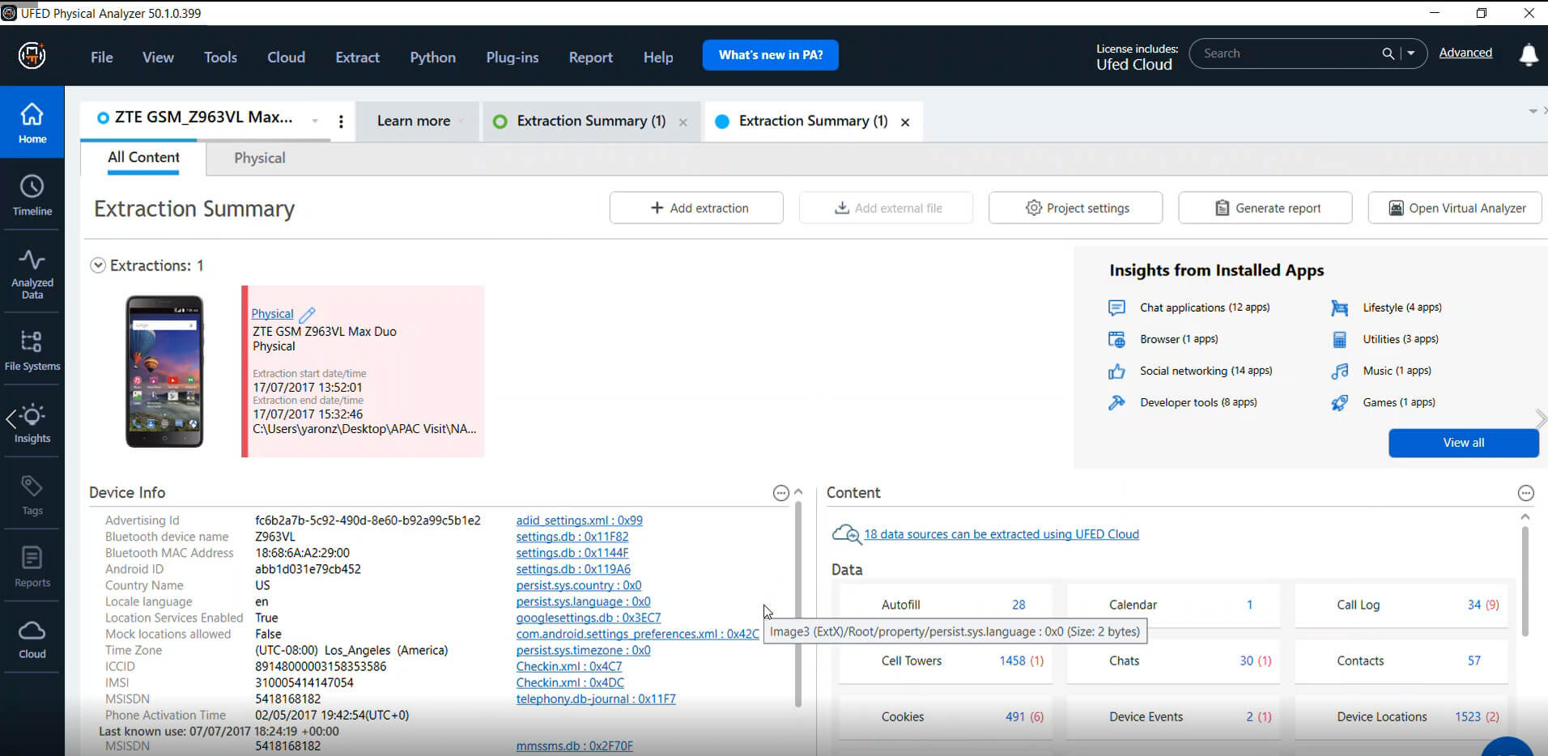Click into the Search field
This screenshot has height=756, width=1548.
tap(1287, 53)
